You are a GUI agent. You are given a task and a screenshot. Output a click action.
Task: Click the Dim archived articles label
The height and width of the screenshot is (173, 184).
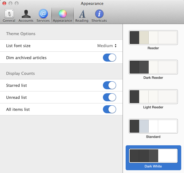click(26, 58)
